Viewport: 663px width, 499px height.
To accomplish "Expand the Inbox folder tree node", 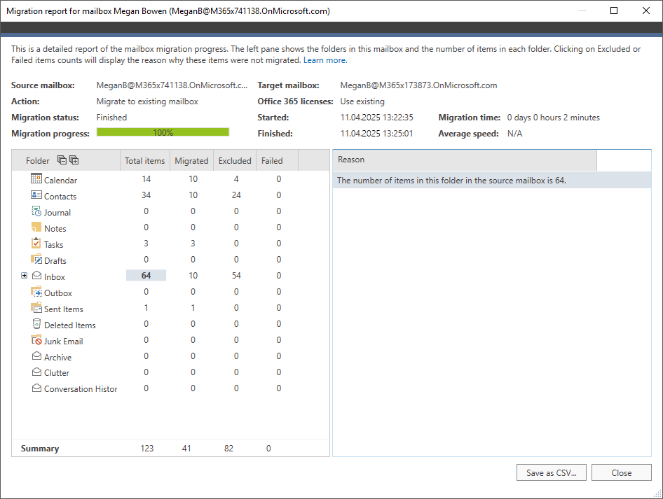I will (25, 276).
